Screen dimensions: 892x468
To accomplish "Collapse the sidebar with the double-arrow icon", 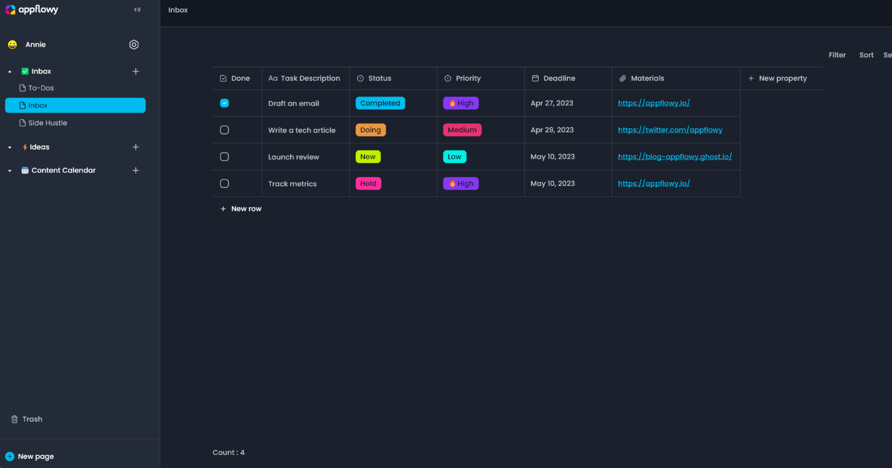I will [x=137, y=10].
